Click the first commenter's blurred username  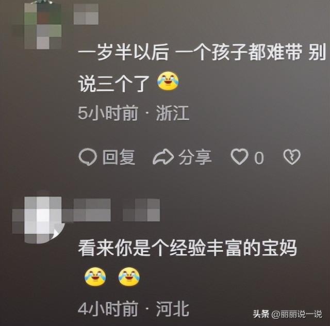[86, 14]
